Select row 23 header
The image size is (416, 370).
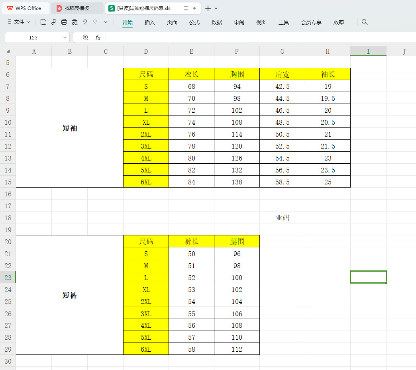[8, 278]
